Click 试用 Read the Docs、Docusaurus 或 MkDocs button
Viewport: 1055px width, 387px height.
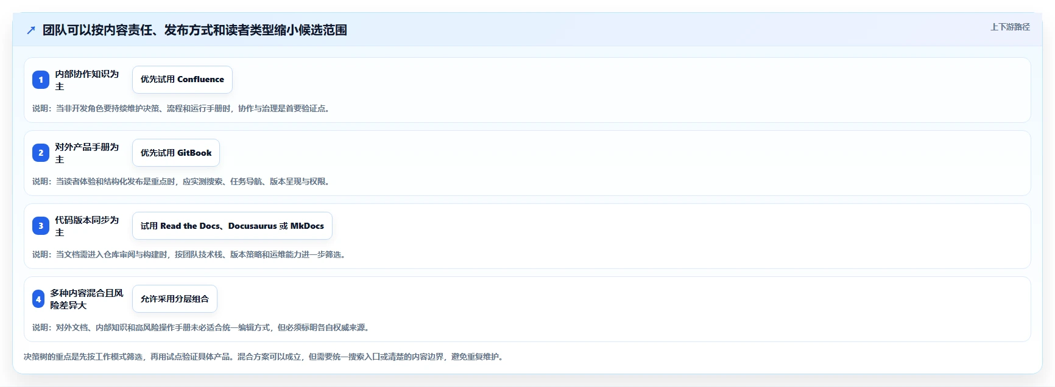[x=232, y=226]
